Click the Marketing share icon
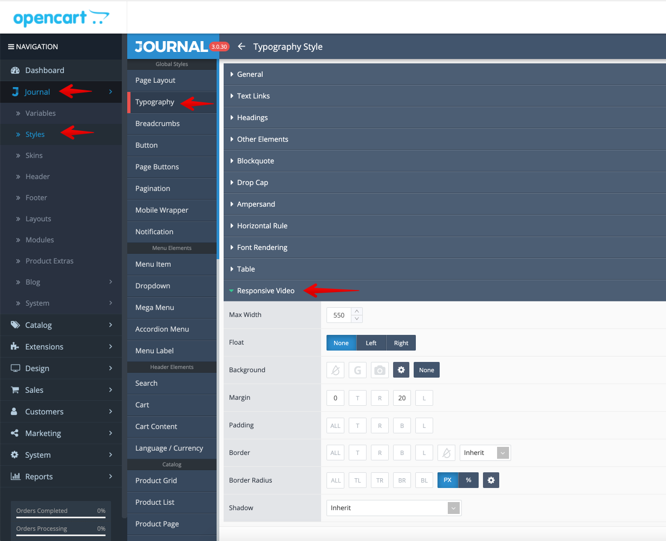This screenshot has height=541, width=666. tap(15, 433)
